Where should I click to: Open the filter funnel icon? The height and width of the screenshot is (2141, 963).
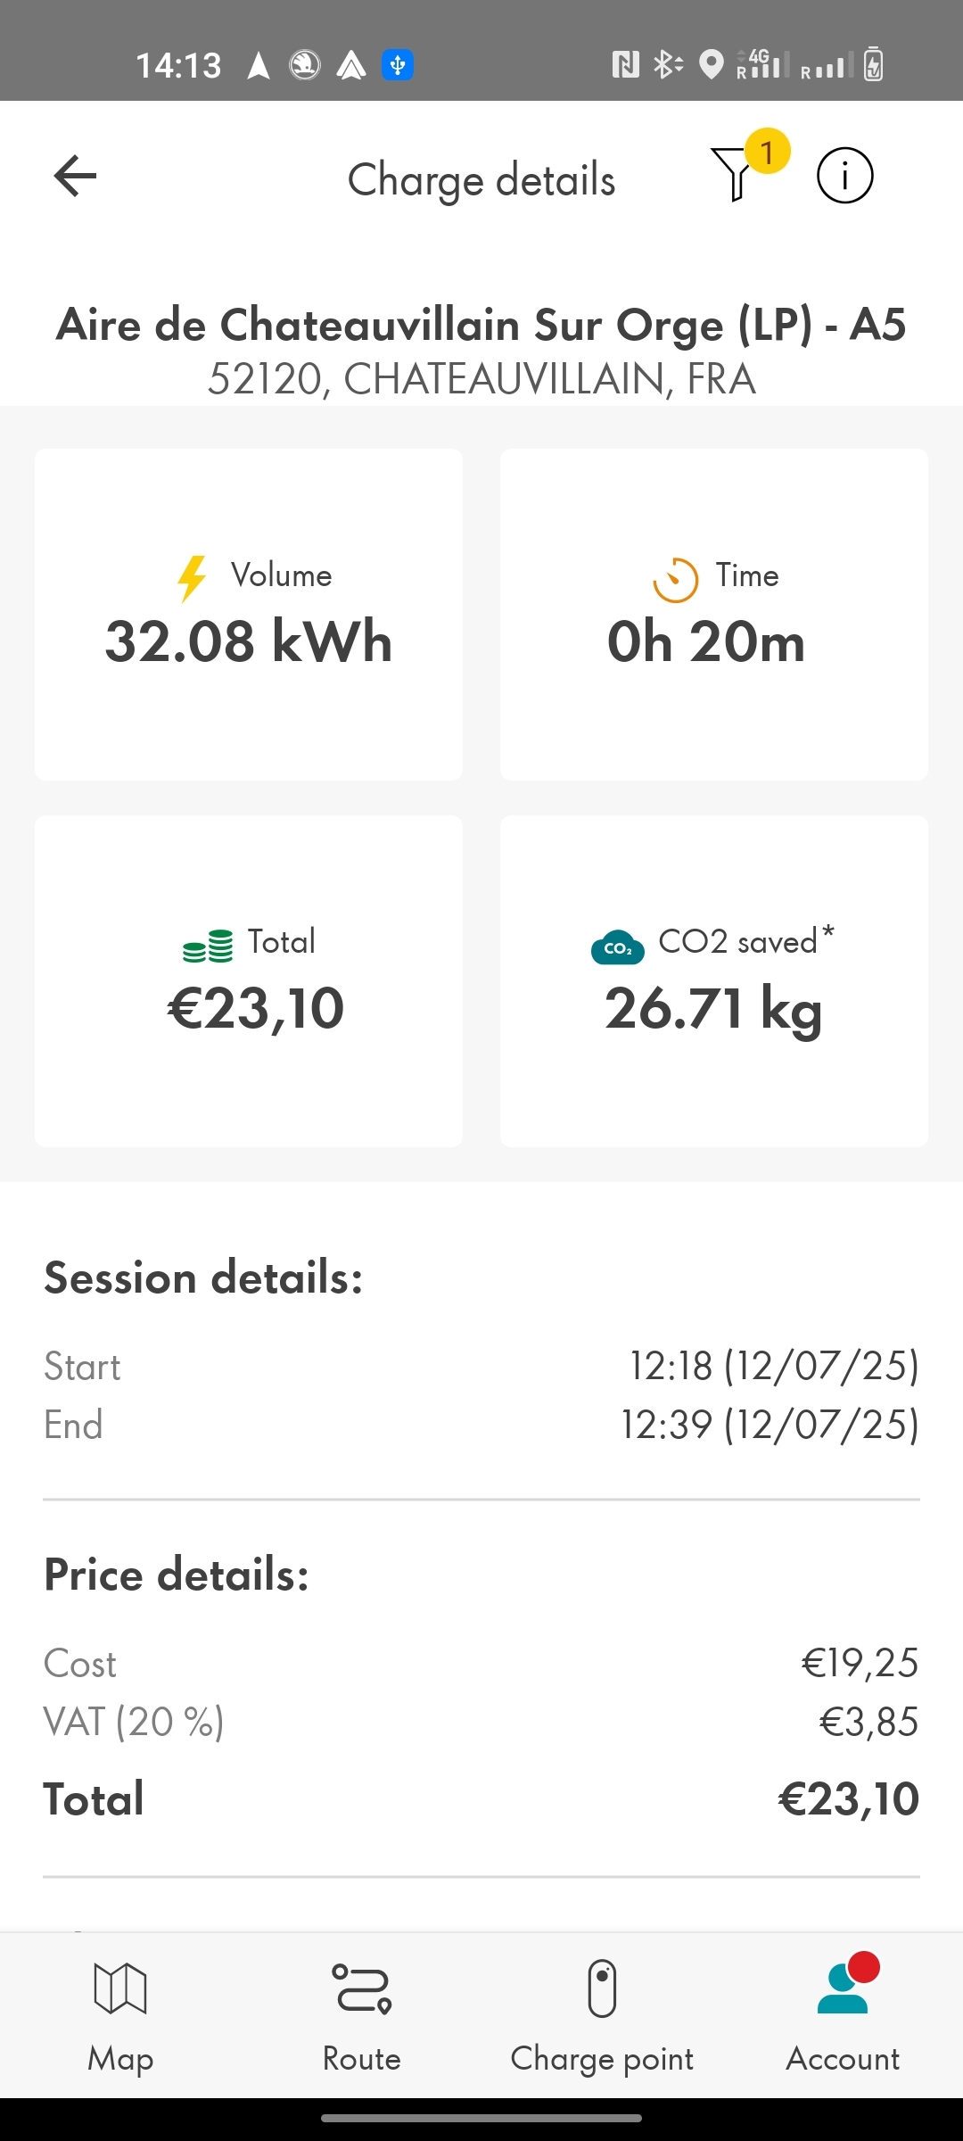click(734, 174)
